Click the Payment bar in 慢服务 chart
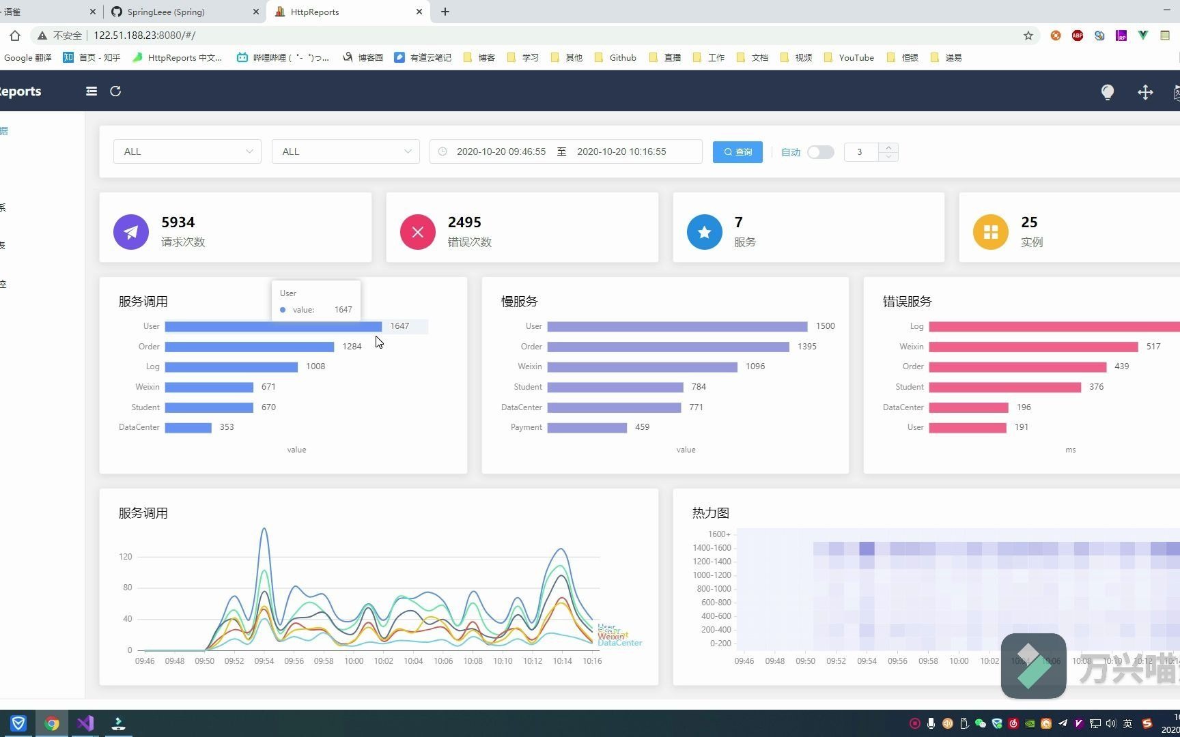The width and height of the screenshot is (1180, 737). [587, 428]
